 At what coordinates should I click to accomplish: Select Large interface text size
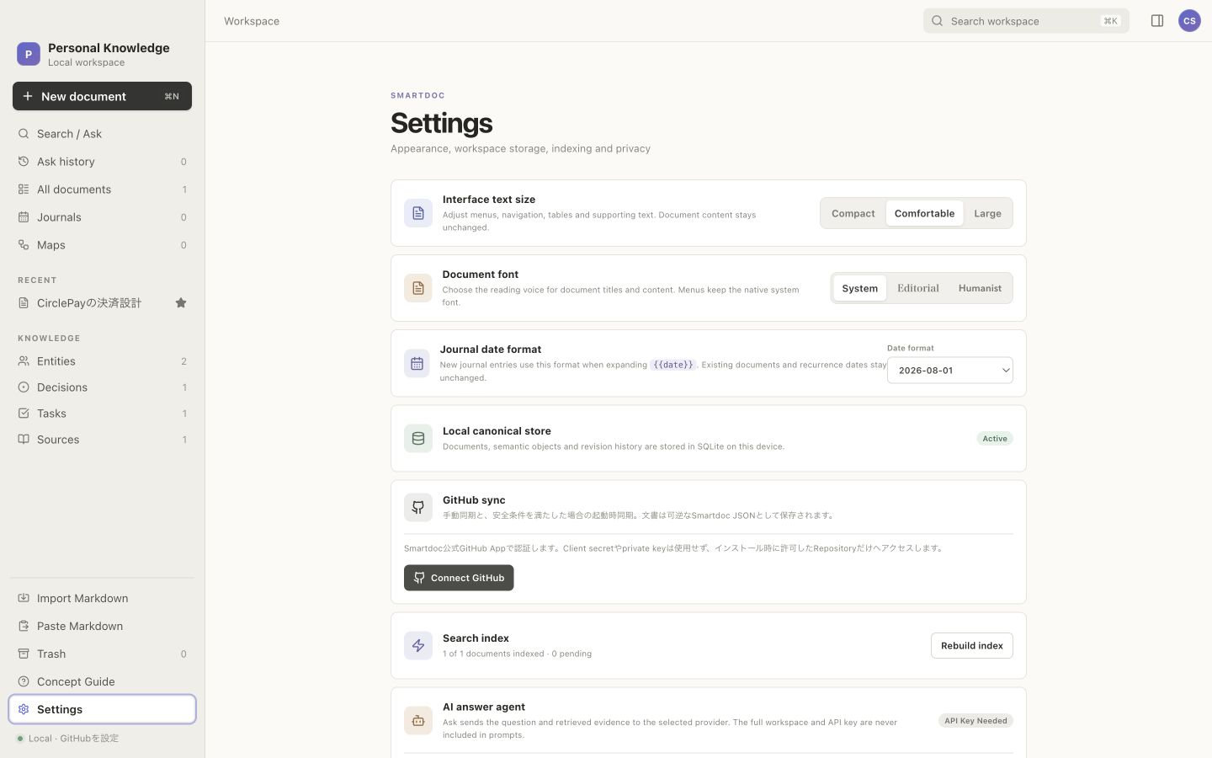point(987,213)
